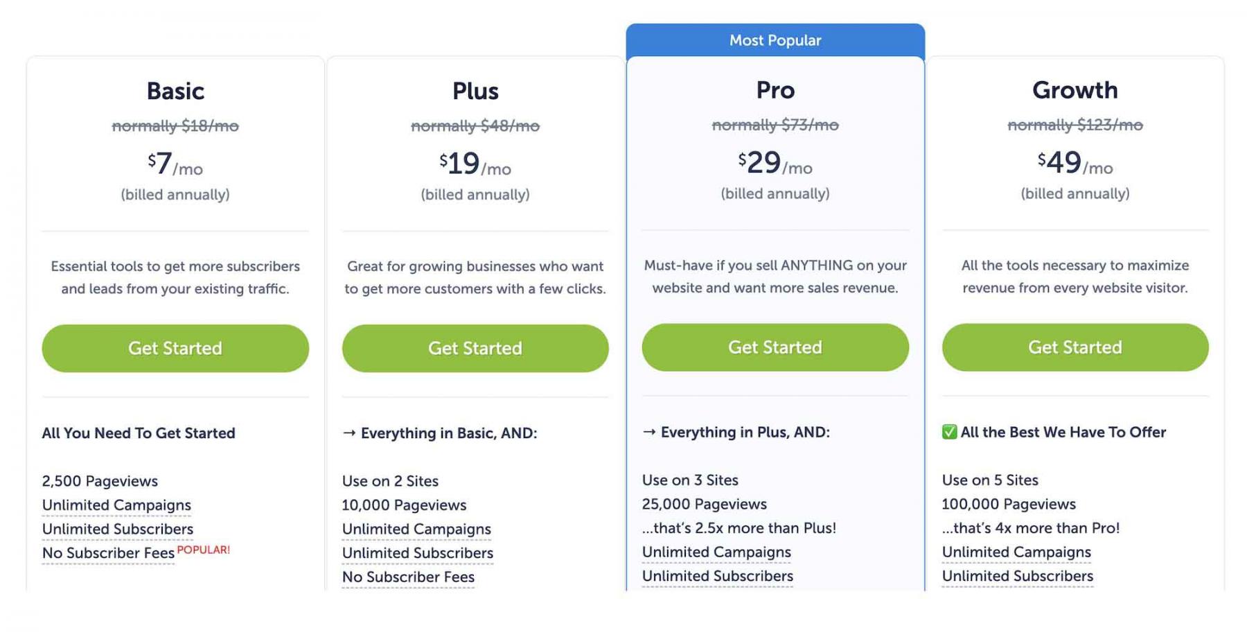Click the blue Most Popular banner
1247x637 pixels.
coord(775,41)
